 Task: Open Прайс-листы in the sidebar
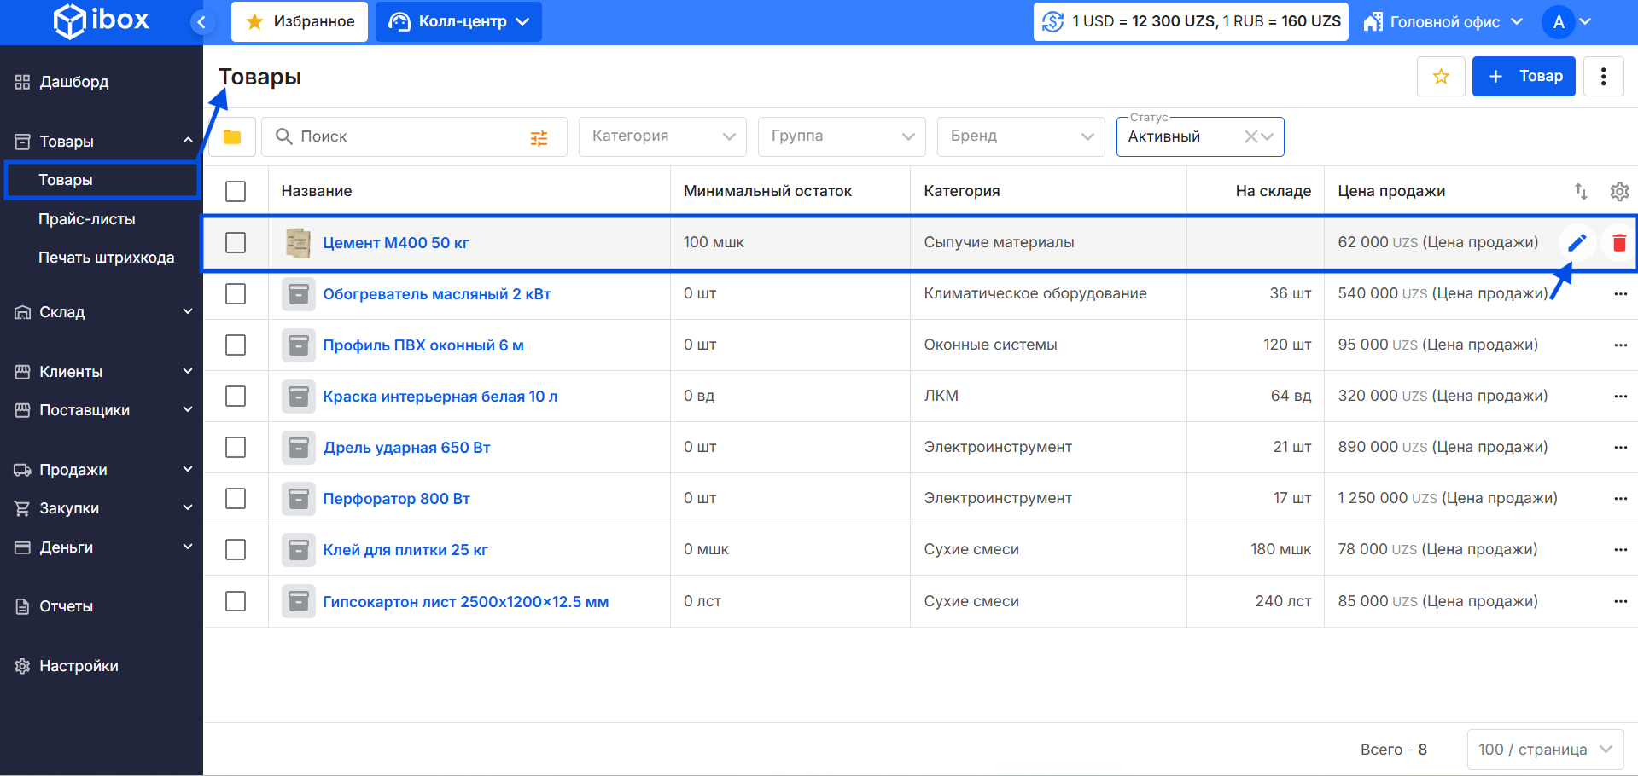[x=87, y=219]
